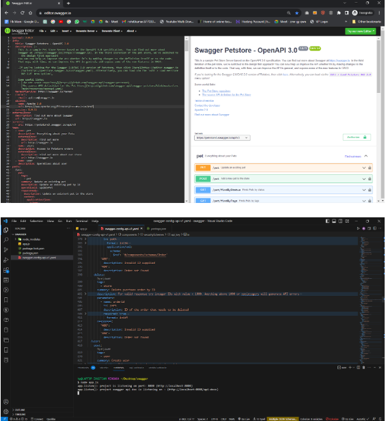Open VS Code Explorer icon in activity bar
The height and width of the screenshot is (421, 386).
click(5, 230)
